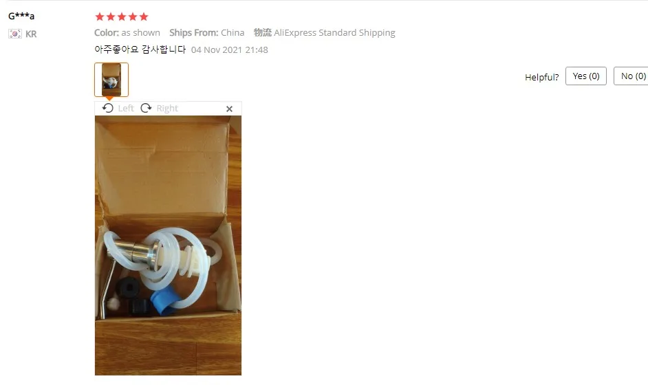Click the 物流 logistics label icon
The width and height of the screenshot is (648, 385).
(262, 32)
